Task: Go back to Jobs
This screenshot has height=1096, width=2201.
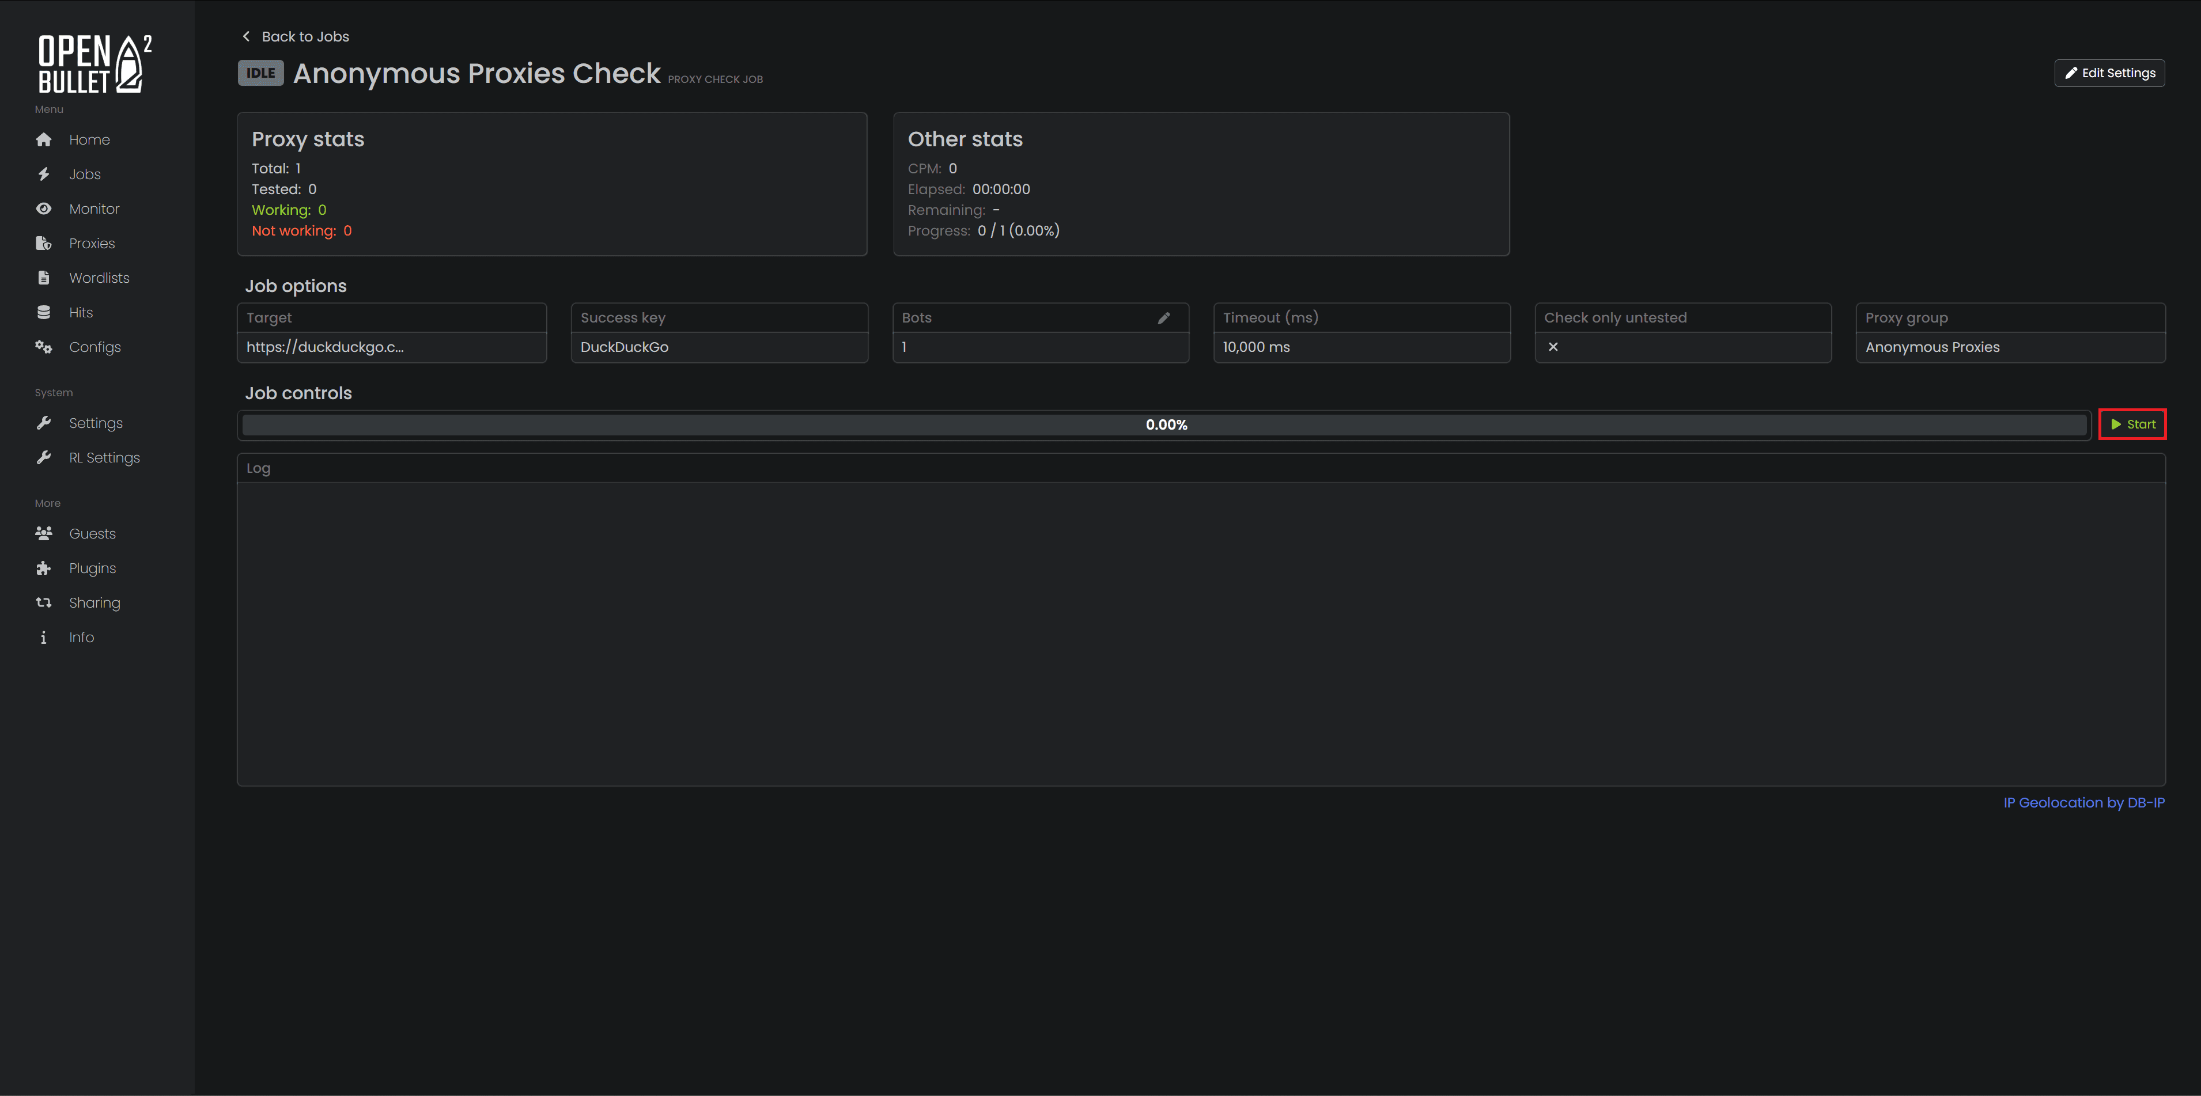Action: click(295, 36)
